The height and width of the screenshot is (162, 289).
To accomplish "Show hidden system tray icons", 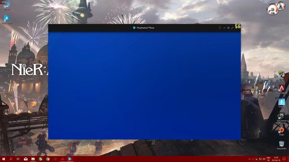I will coord(249,159).
